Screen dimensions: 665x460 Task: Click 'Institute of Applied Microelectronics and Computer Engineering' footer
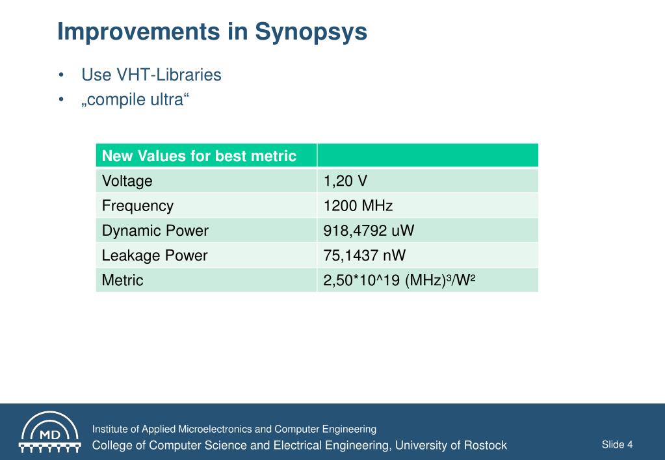click(234, 429)
